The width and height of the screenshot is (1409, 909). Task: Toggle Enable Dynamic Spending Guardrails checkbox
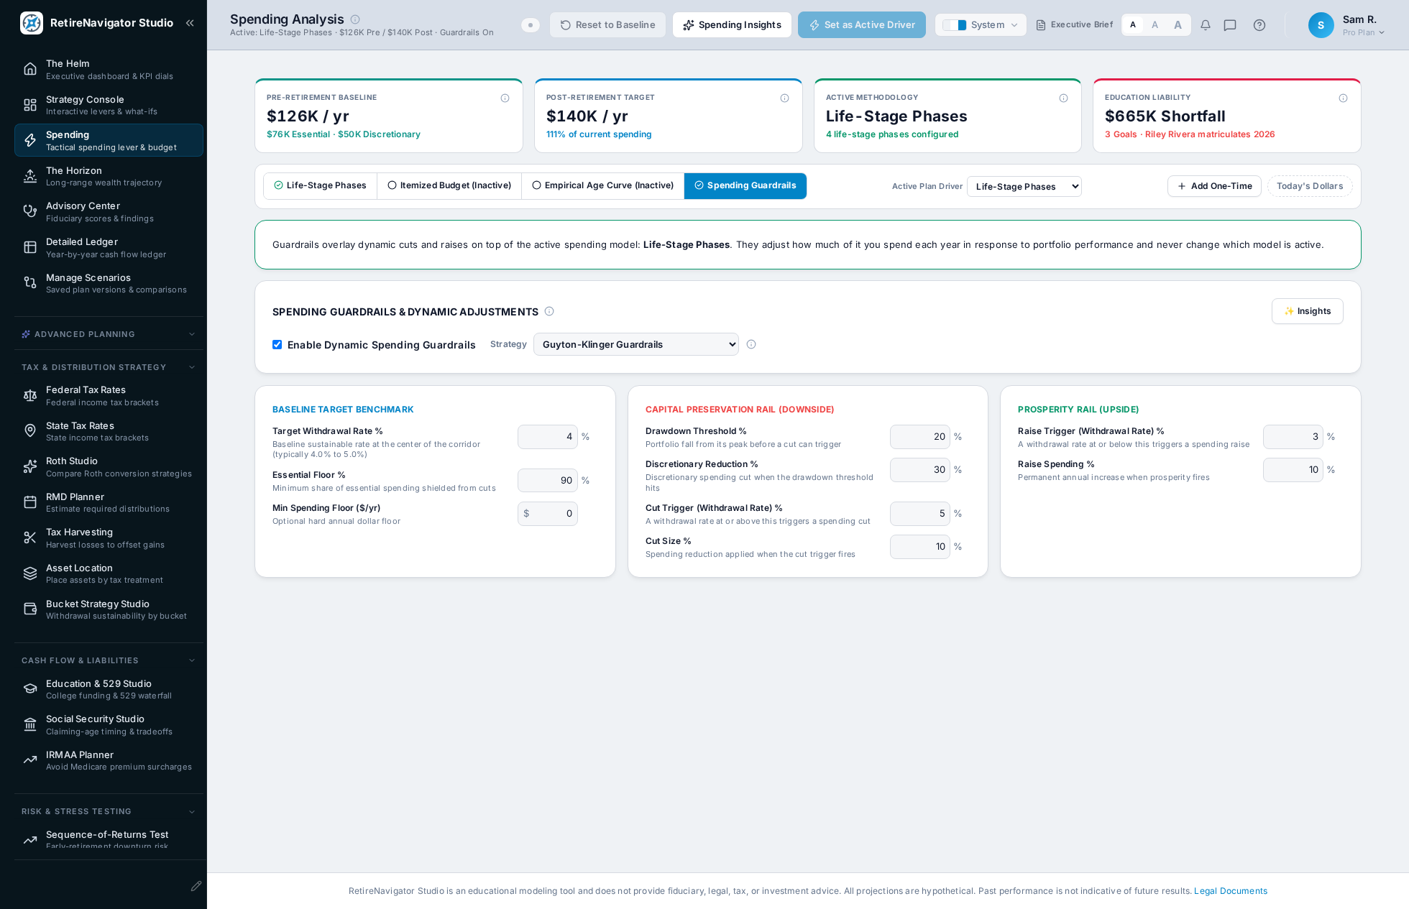pyautogui.click(x=277, y=345)
